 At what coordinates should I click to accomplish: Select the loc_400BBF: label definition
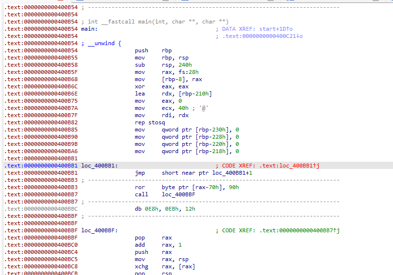pos(100,230)
